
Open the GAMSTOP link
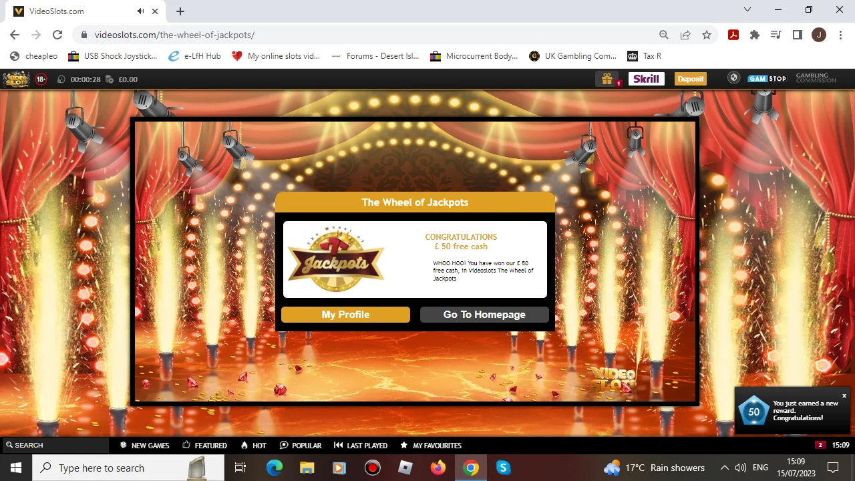(x=767, y=79)
